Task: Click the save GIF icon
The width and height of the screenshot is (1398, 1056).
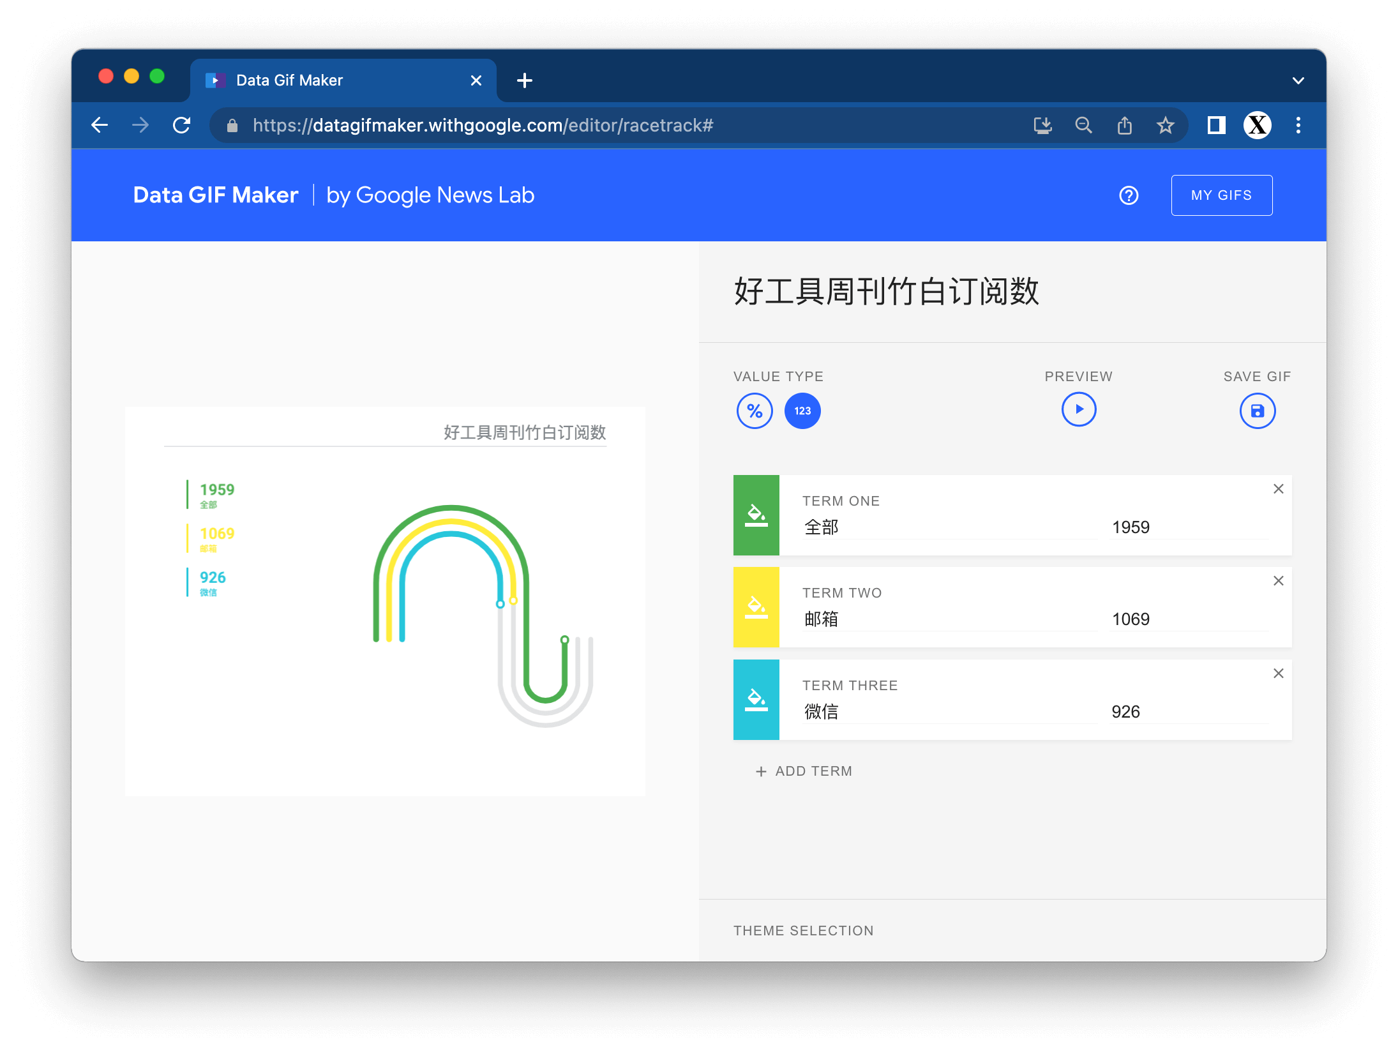Action: (x=1257, y=412)
